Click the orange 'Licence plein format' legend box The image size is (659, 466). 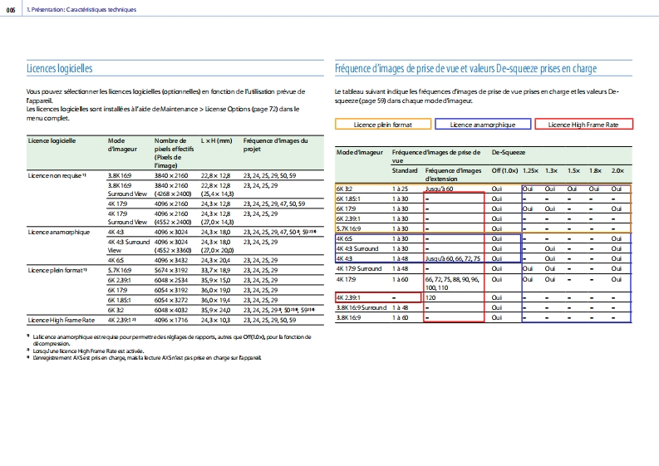383,124
